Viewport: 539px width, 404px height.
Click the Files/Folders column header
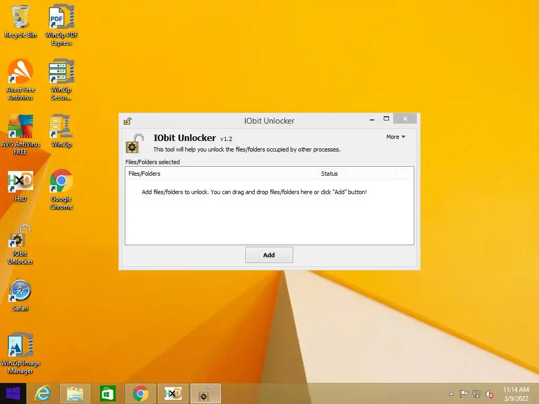(x=222, y=174)
